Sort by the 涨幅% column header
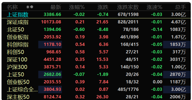 [x=77, y=7]
